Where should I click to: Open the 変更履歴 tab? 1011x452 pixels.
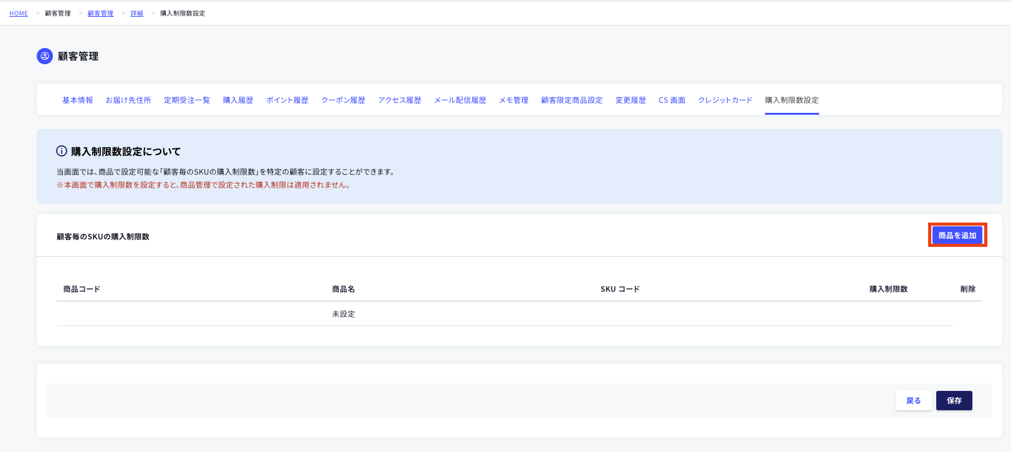[631, 100]
